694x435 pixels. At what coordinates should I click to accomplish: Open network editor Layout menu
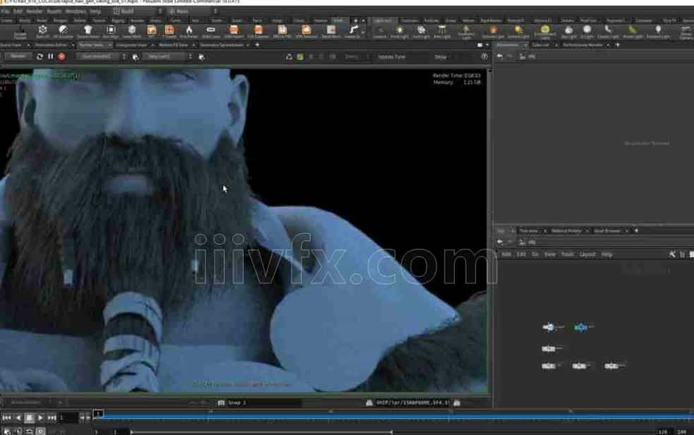coord(587,254)
